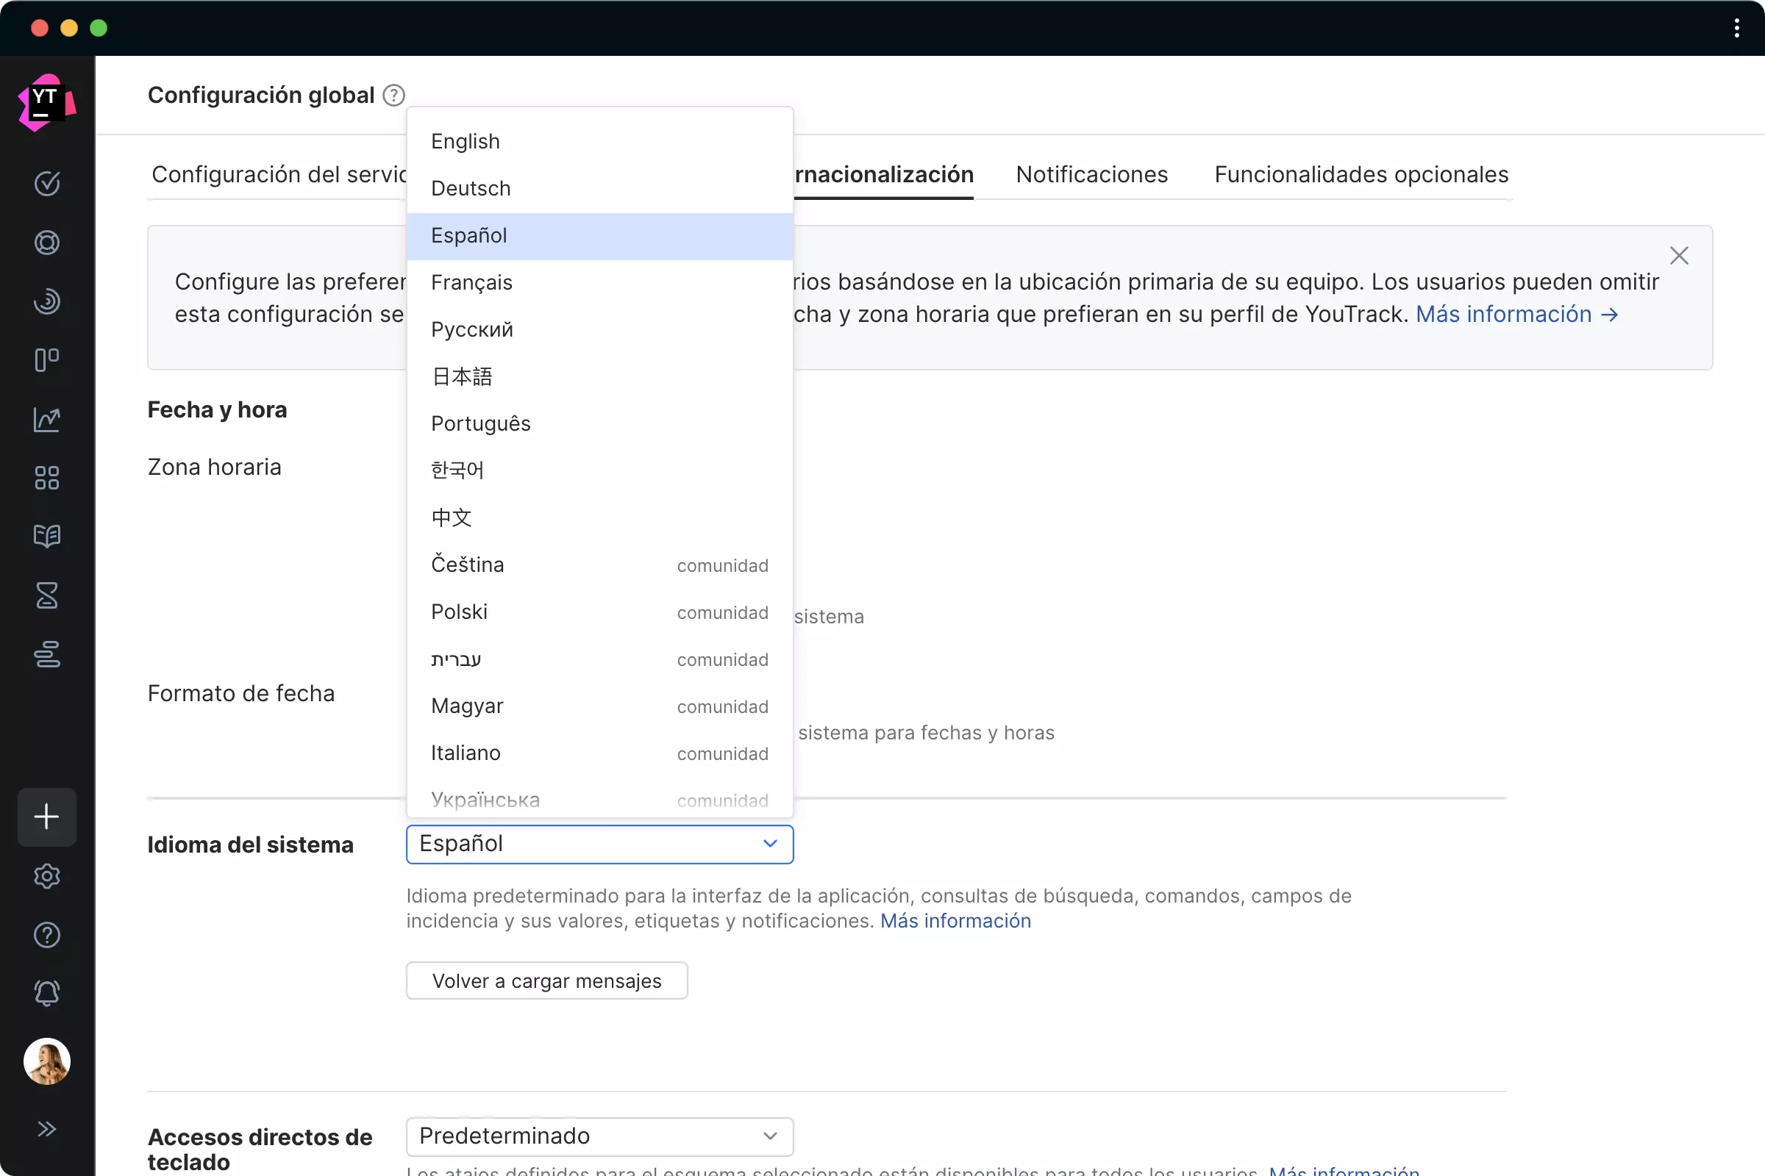Image resolution: width=1765 pixels, height=1176 pixels.
Task: Open the Timesheets hourglass icon in sidebar
Action: pos(46,595)
